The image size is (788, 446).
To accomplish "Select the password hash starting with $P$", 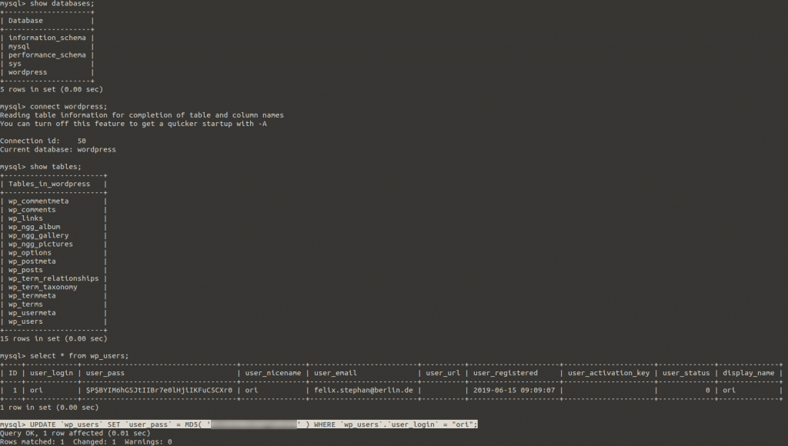I will pyautogui.click(x=159, y=390).
